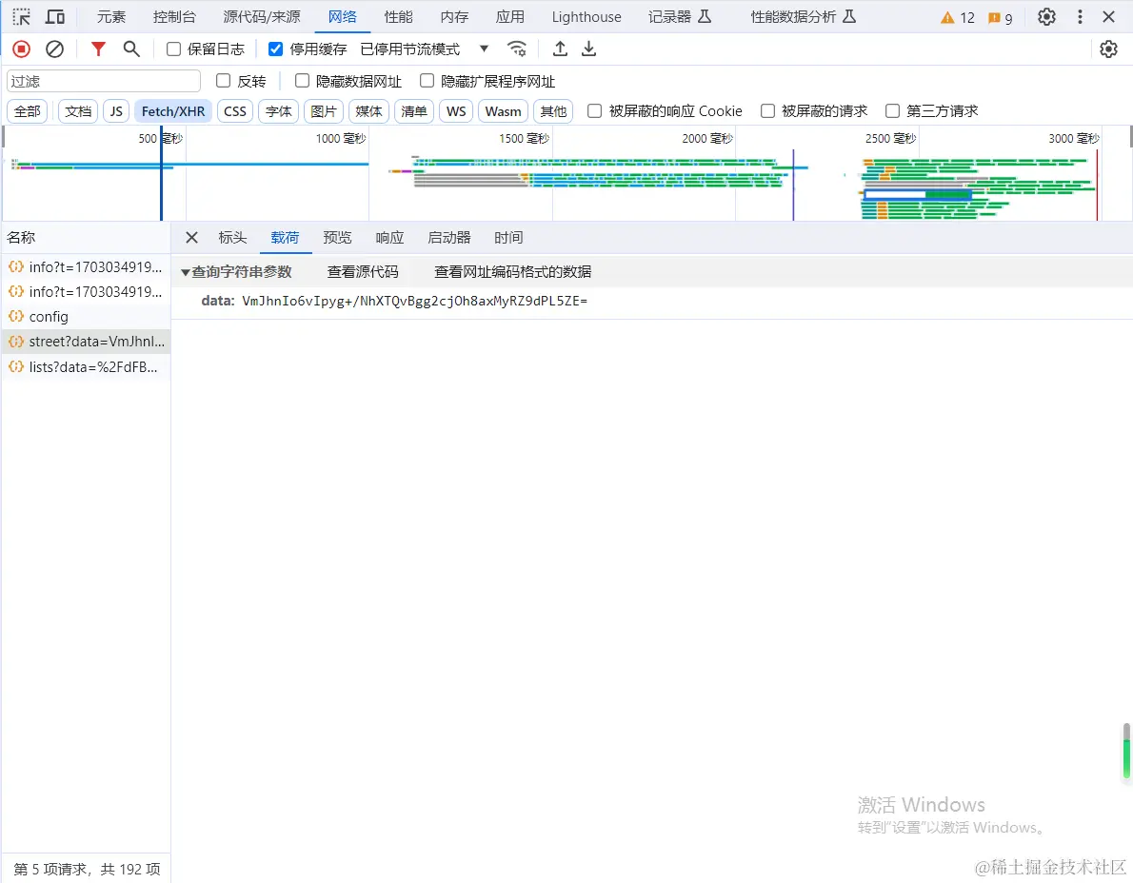Open DevTools settings gear icon
This screenshot has width=1133, height=883.
(1046, 16)
